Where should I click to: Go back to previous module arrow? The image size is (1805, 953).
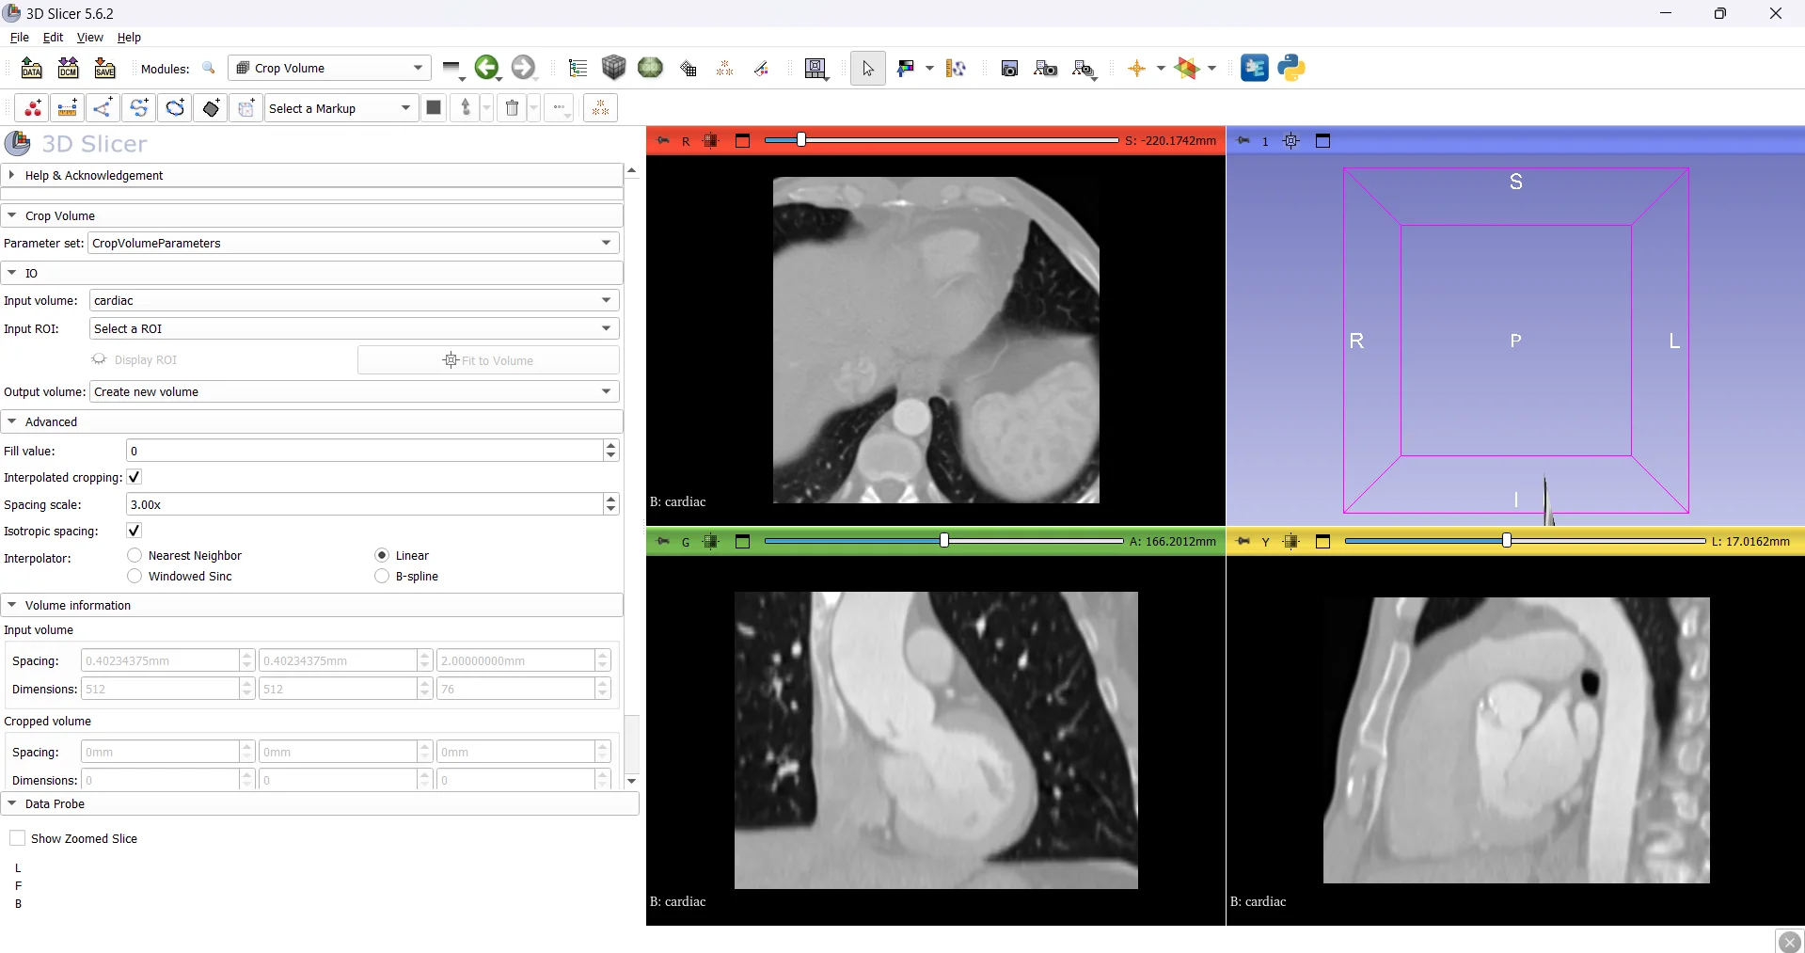(486, 68)
